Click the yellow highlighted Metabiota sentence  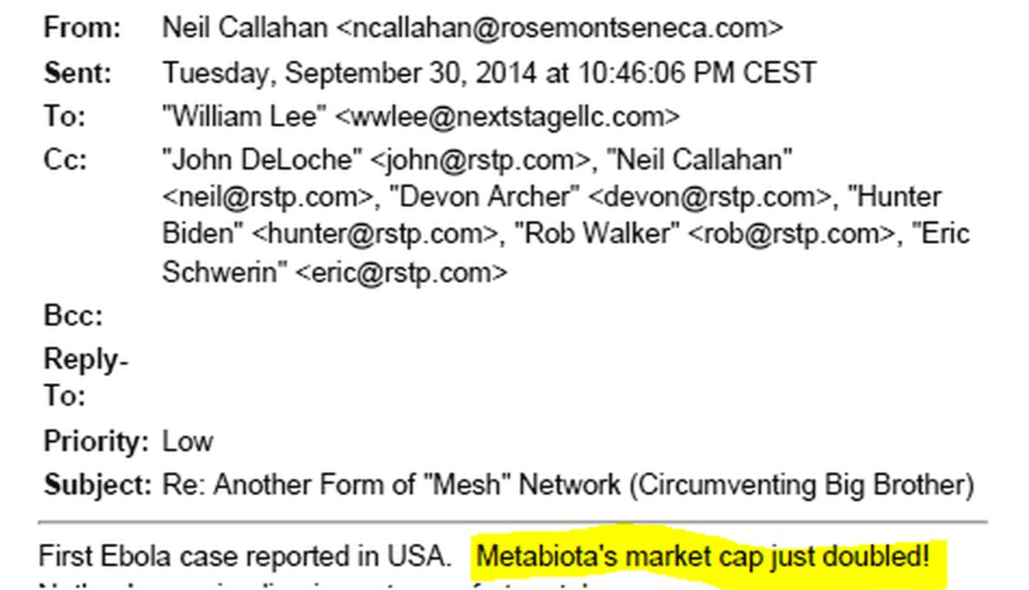[703, 557]
